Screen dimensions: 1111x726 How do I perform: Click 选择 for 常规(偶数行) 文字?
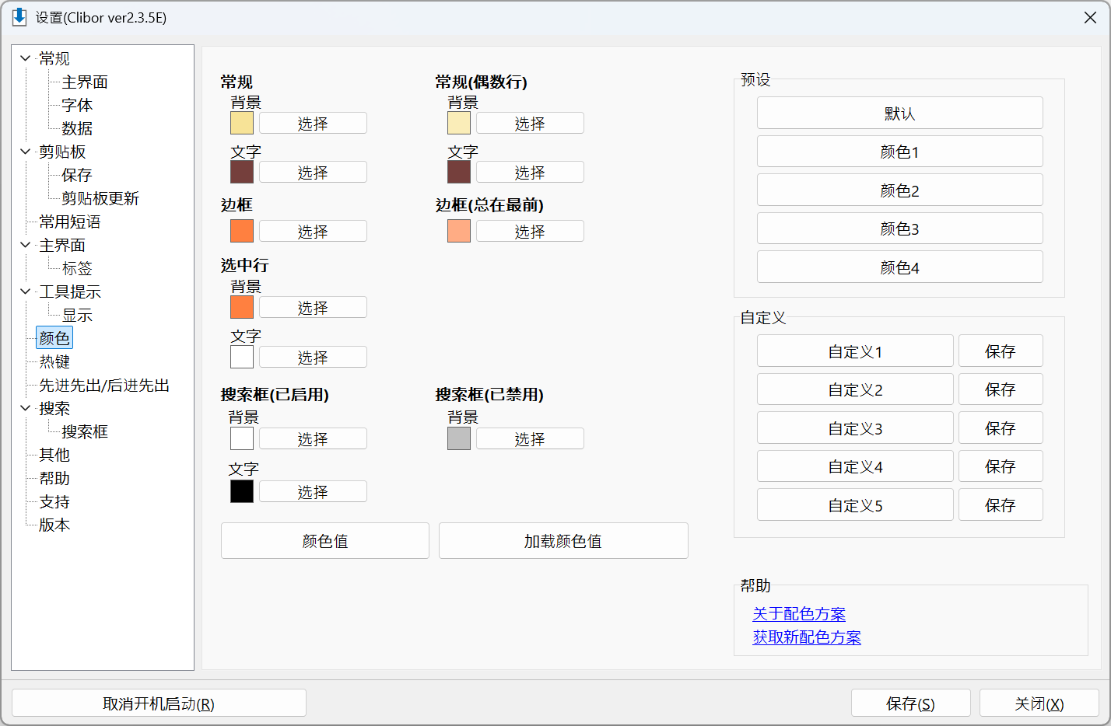[x=530, y=172]
